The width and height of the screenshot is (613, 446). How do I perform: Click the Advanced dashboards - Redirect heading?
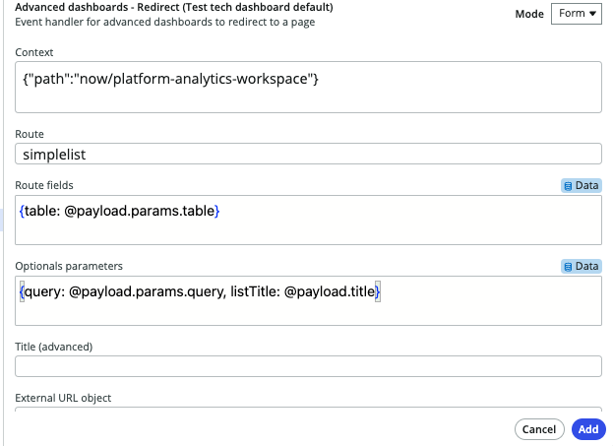(x=174, y=7)
